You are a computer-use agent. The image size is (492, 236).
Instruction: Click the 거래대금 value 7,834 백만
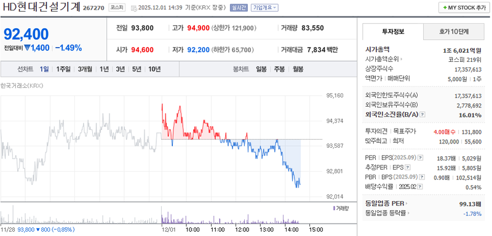tap(322, 50)
